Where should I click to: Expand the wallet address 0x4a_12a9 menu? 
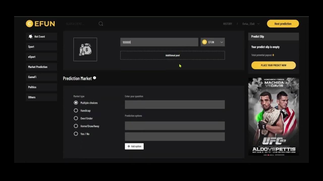pos(251,24)
